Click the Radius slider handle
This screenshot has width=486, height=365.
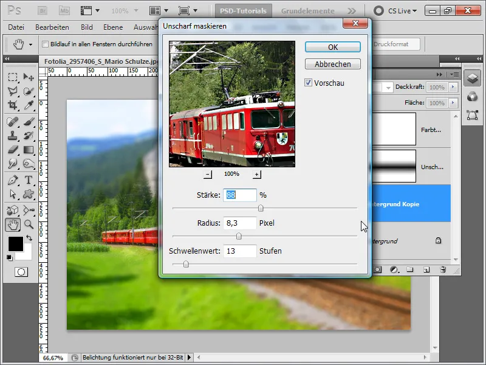click(x=239, y=236)
